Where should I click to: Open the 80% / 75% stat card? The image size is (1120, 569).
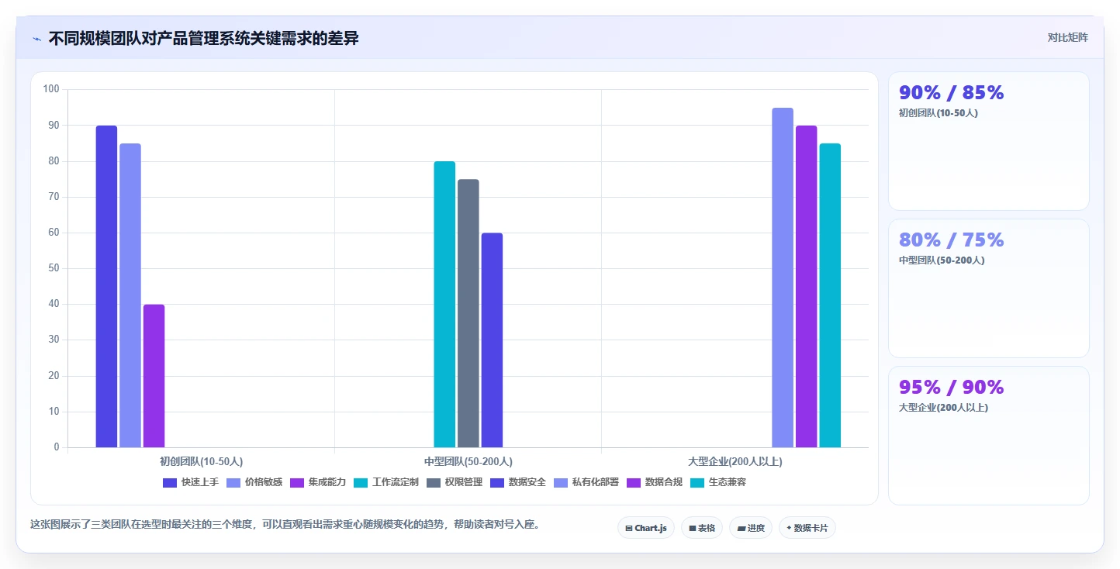(989, 288)
